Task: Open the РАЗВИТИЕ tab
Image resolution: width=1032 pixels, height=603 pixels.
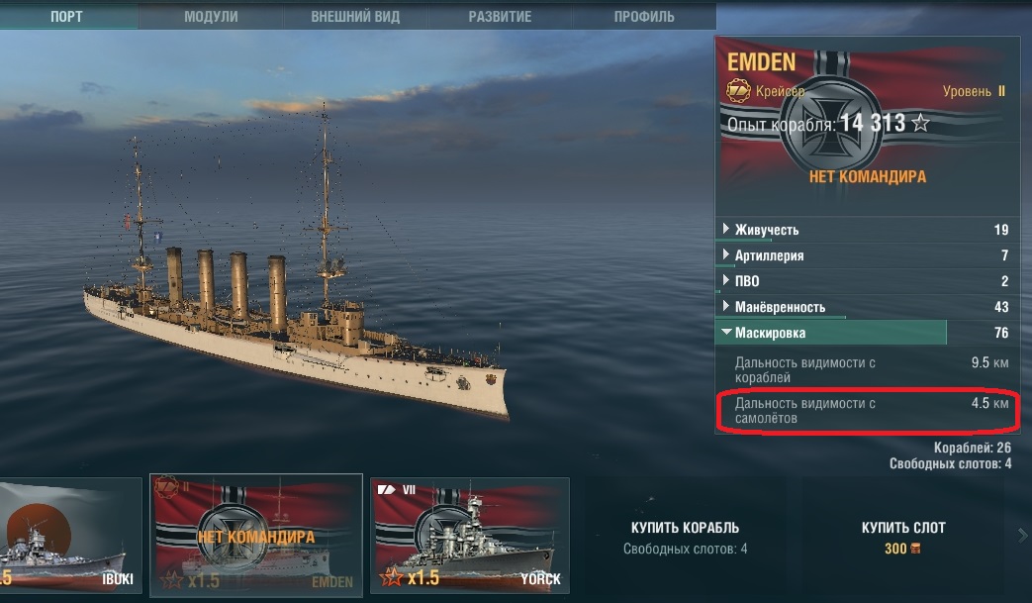Action: click(501, 17)
